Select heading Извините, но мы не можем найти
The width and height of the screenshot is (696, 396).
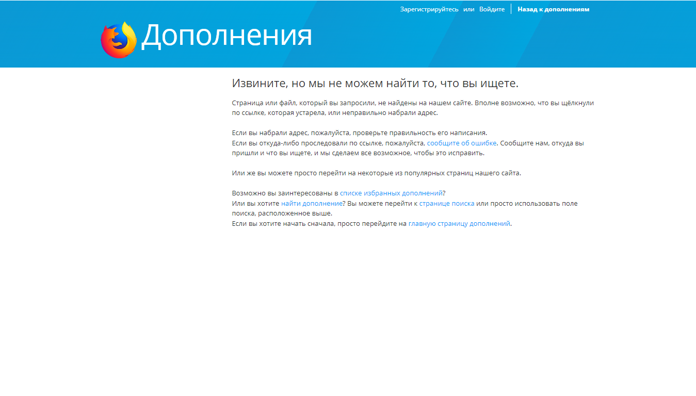[x=375, y=84]
